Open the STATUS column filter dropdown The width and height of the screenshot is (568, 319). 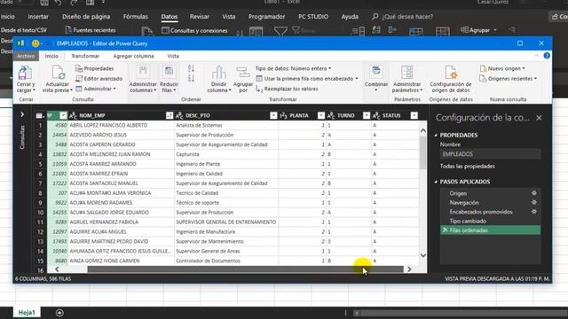[x=414, y=115]
